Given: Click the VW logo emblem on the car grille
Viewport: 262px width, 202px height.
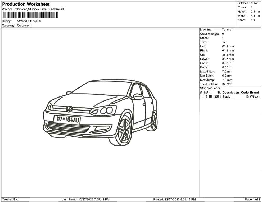Looking at the screenshot, I should [x=69, y=109].
